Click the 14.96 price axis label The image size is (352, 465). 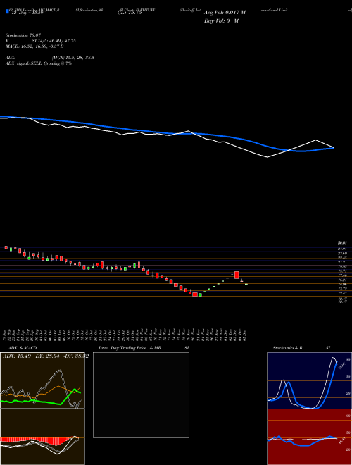[x=342, y=284]
